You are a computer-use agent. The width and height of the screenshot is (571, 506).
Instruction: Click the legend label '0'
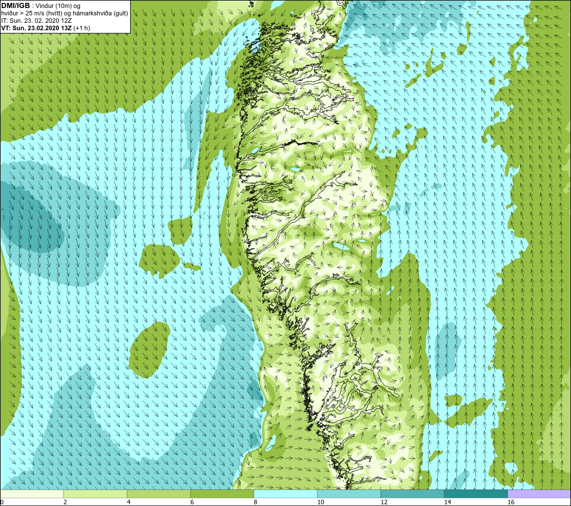2,503
